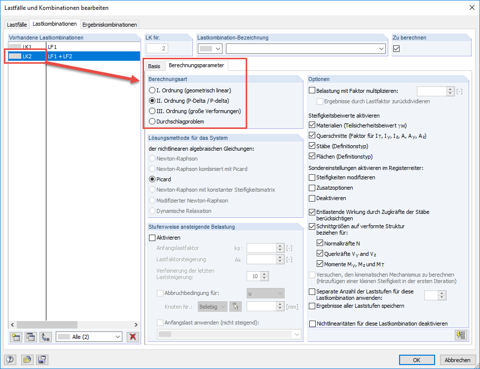This screenshot has width=480, height=369.
Task: Enable Belastung mit Faktor multiplizieren
Action: (x=312, y=91)
